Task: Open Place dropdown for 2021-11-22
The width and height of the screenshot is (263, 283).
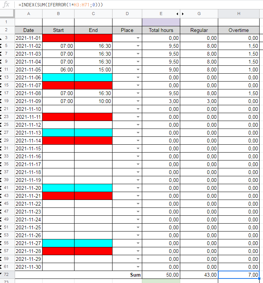Action: click(x=138, y=204)
